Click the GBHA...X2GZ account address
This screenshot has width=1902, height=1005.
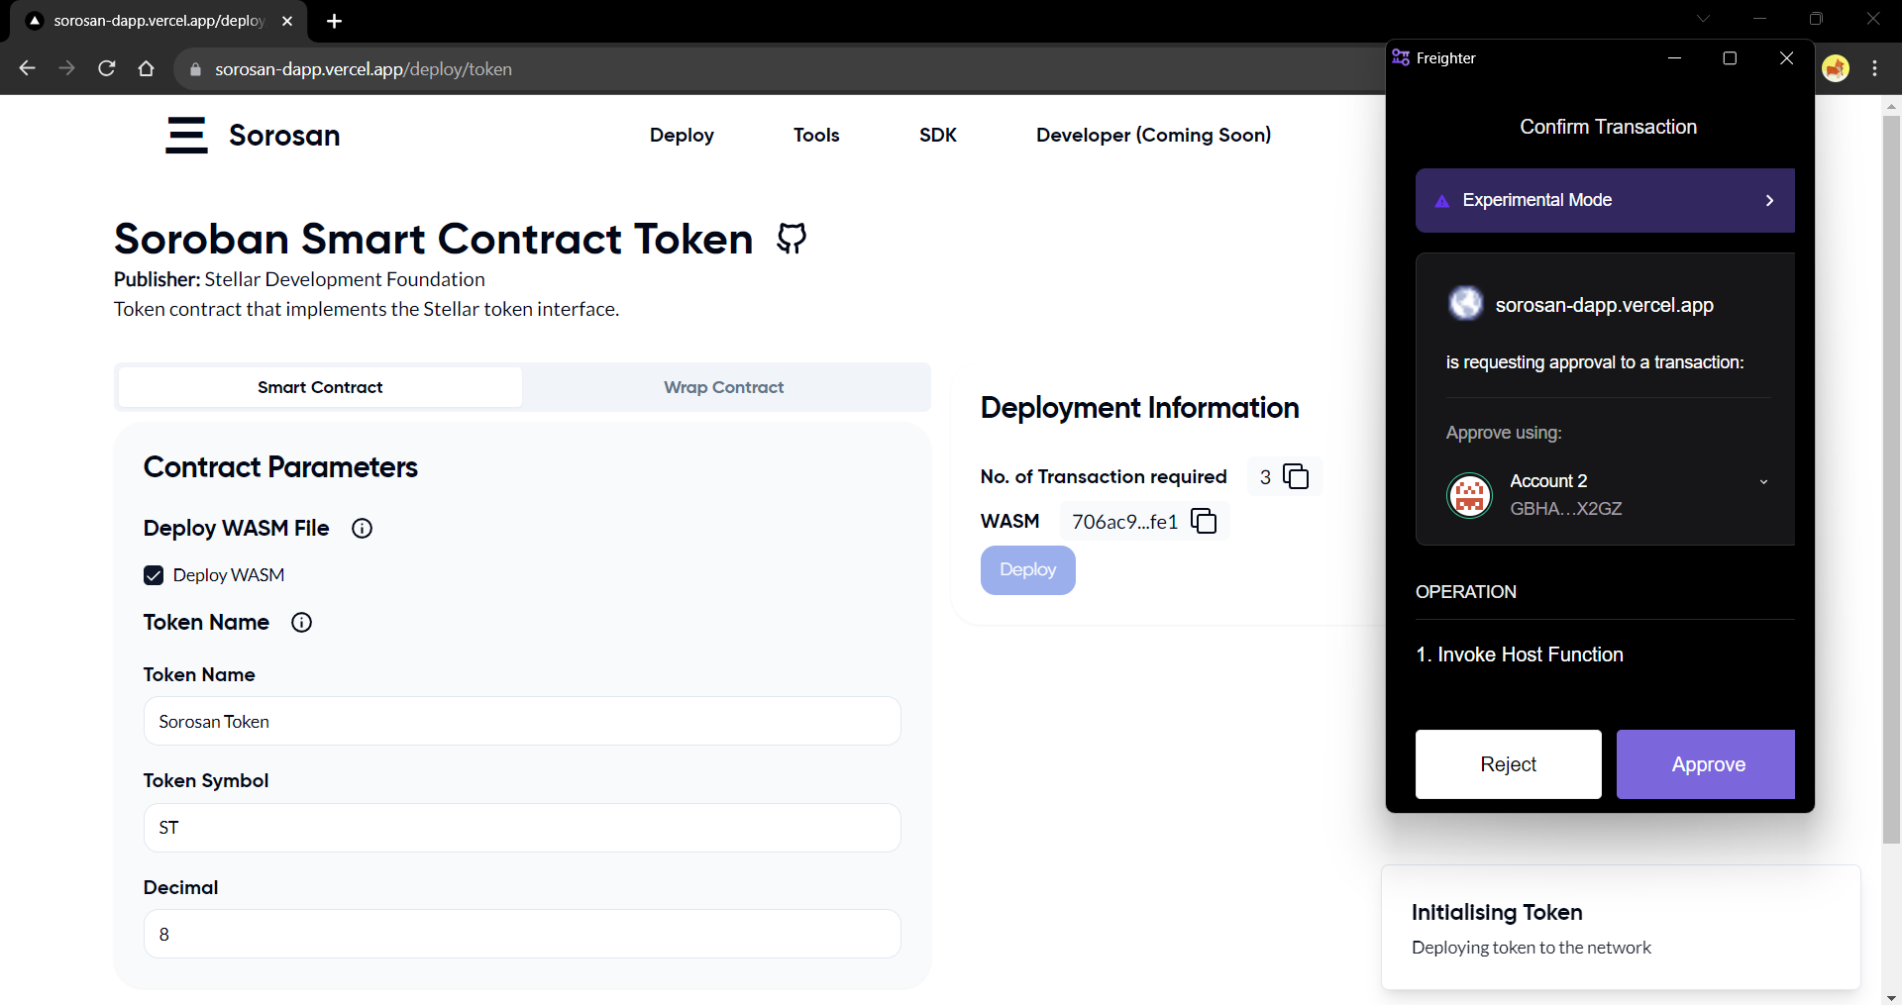(x=1566, y=509)
